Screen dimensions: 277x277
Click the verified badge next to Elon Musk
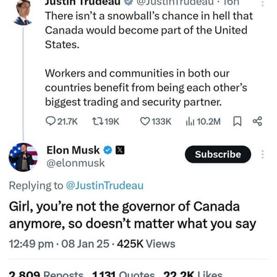108,150
